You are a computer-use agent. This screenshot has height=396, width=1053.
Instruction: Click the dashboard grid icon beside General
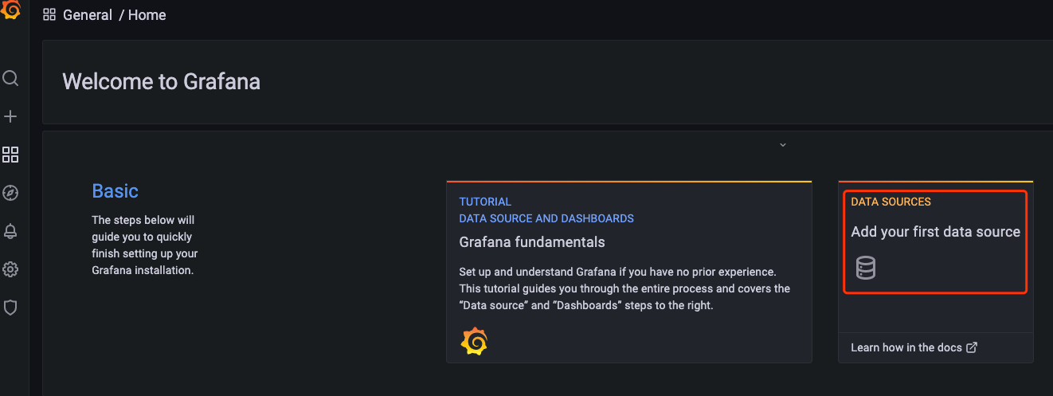49,15
